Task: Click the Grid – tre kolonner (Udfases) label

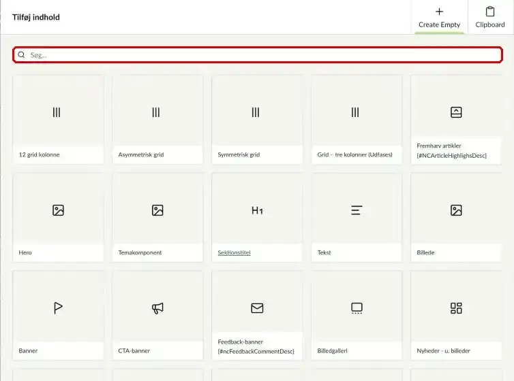Action: (354, 154)
